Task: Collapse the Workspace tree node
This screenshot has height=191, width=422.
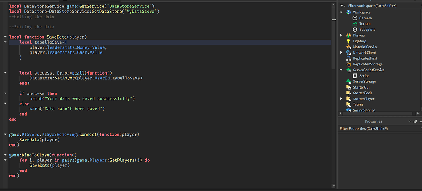Action: tap(342, 12)
